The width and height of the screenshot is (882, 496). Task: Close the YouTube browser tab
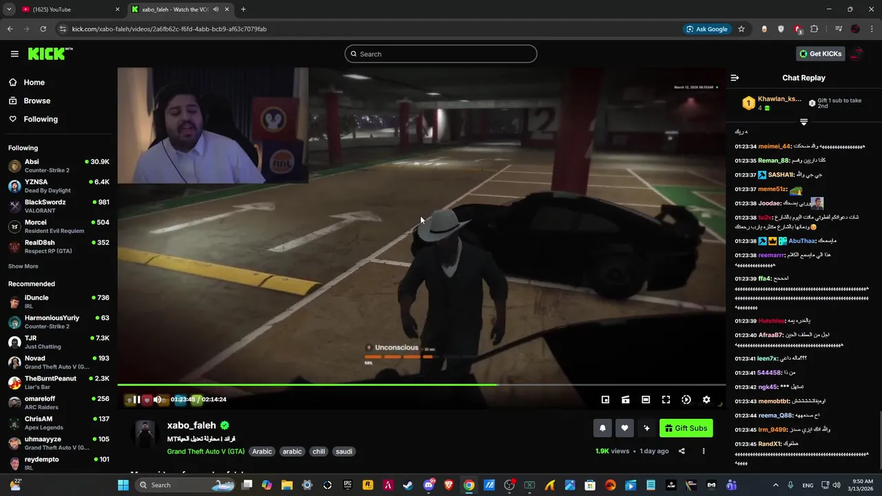pyautogui.click(x=117, y=10)
